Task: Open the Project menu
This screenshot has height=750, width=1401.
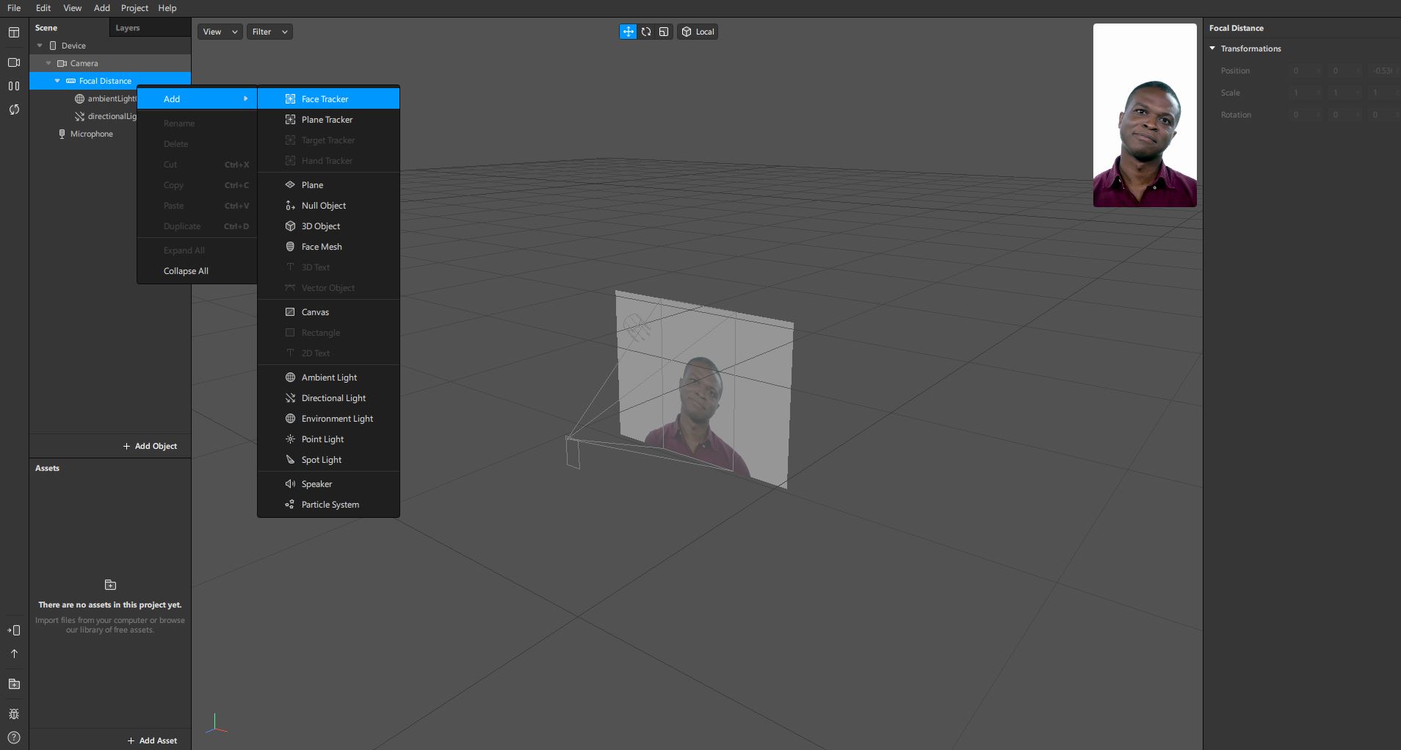Action: pos(134,8)
